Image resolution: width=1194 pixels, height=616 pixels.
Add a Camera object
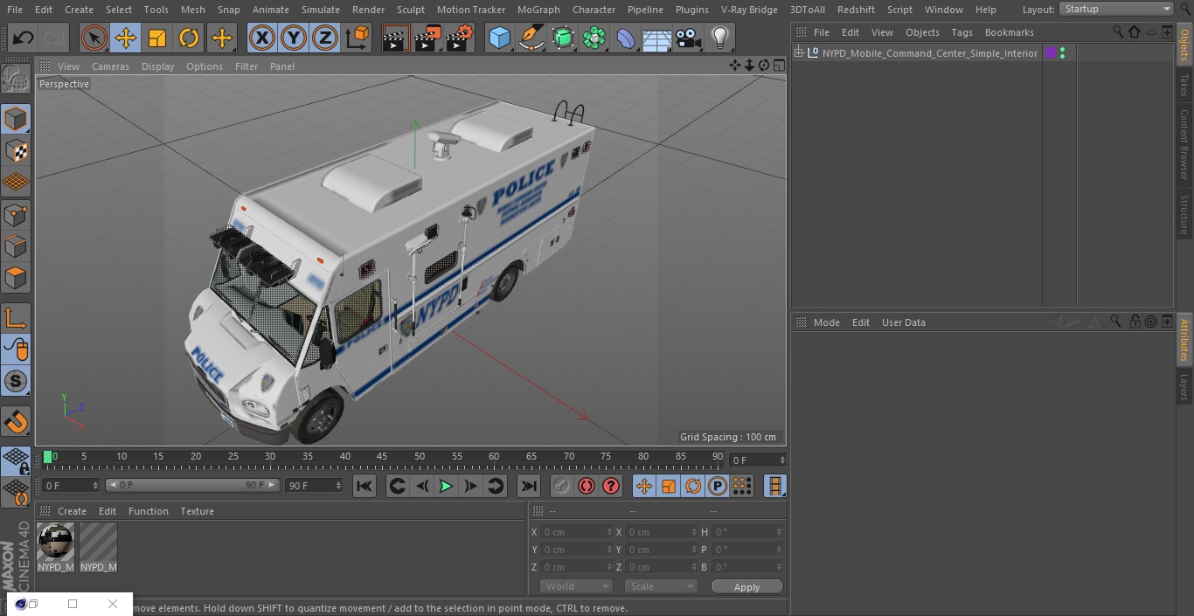[689, 38]
